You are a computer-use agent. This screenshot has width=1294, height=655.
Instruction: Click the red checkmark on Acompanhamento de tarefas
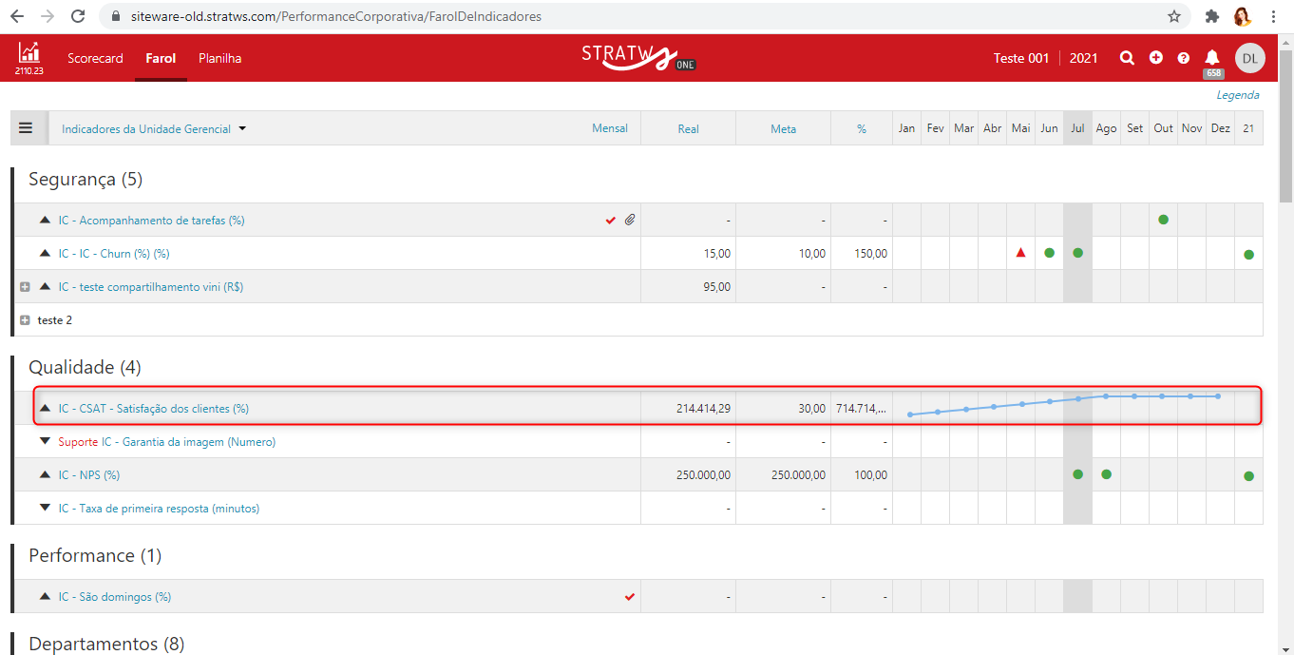[610, 221]
